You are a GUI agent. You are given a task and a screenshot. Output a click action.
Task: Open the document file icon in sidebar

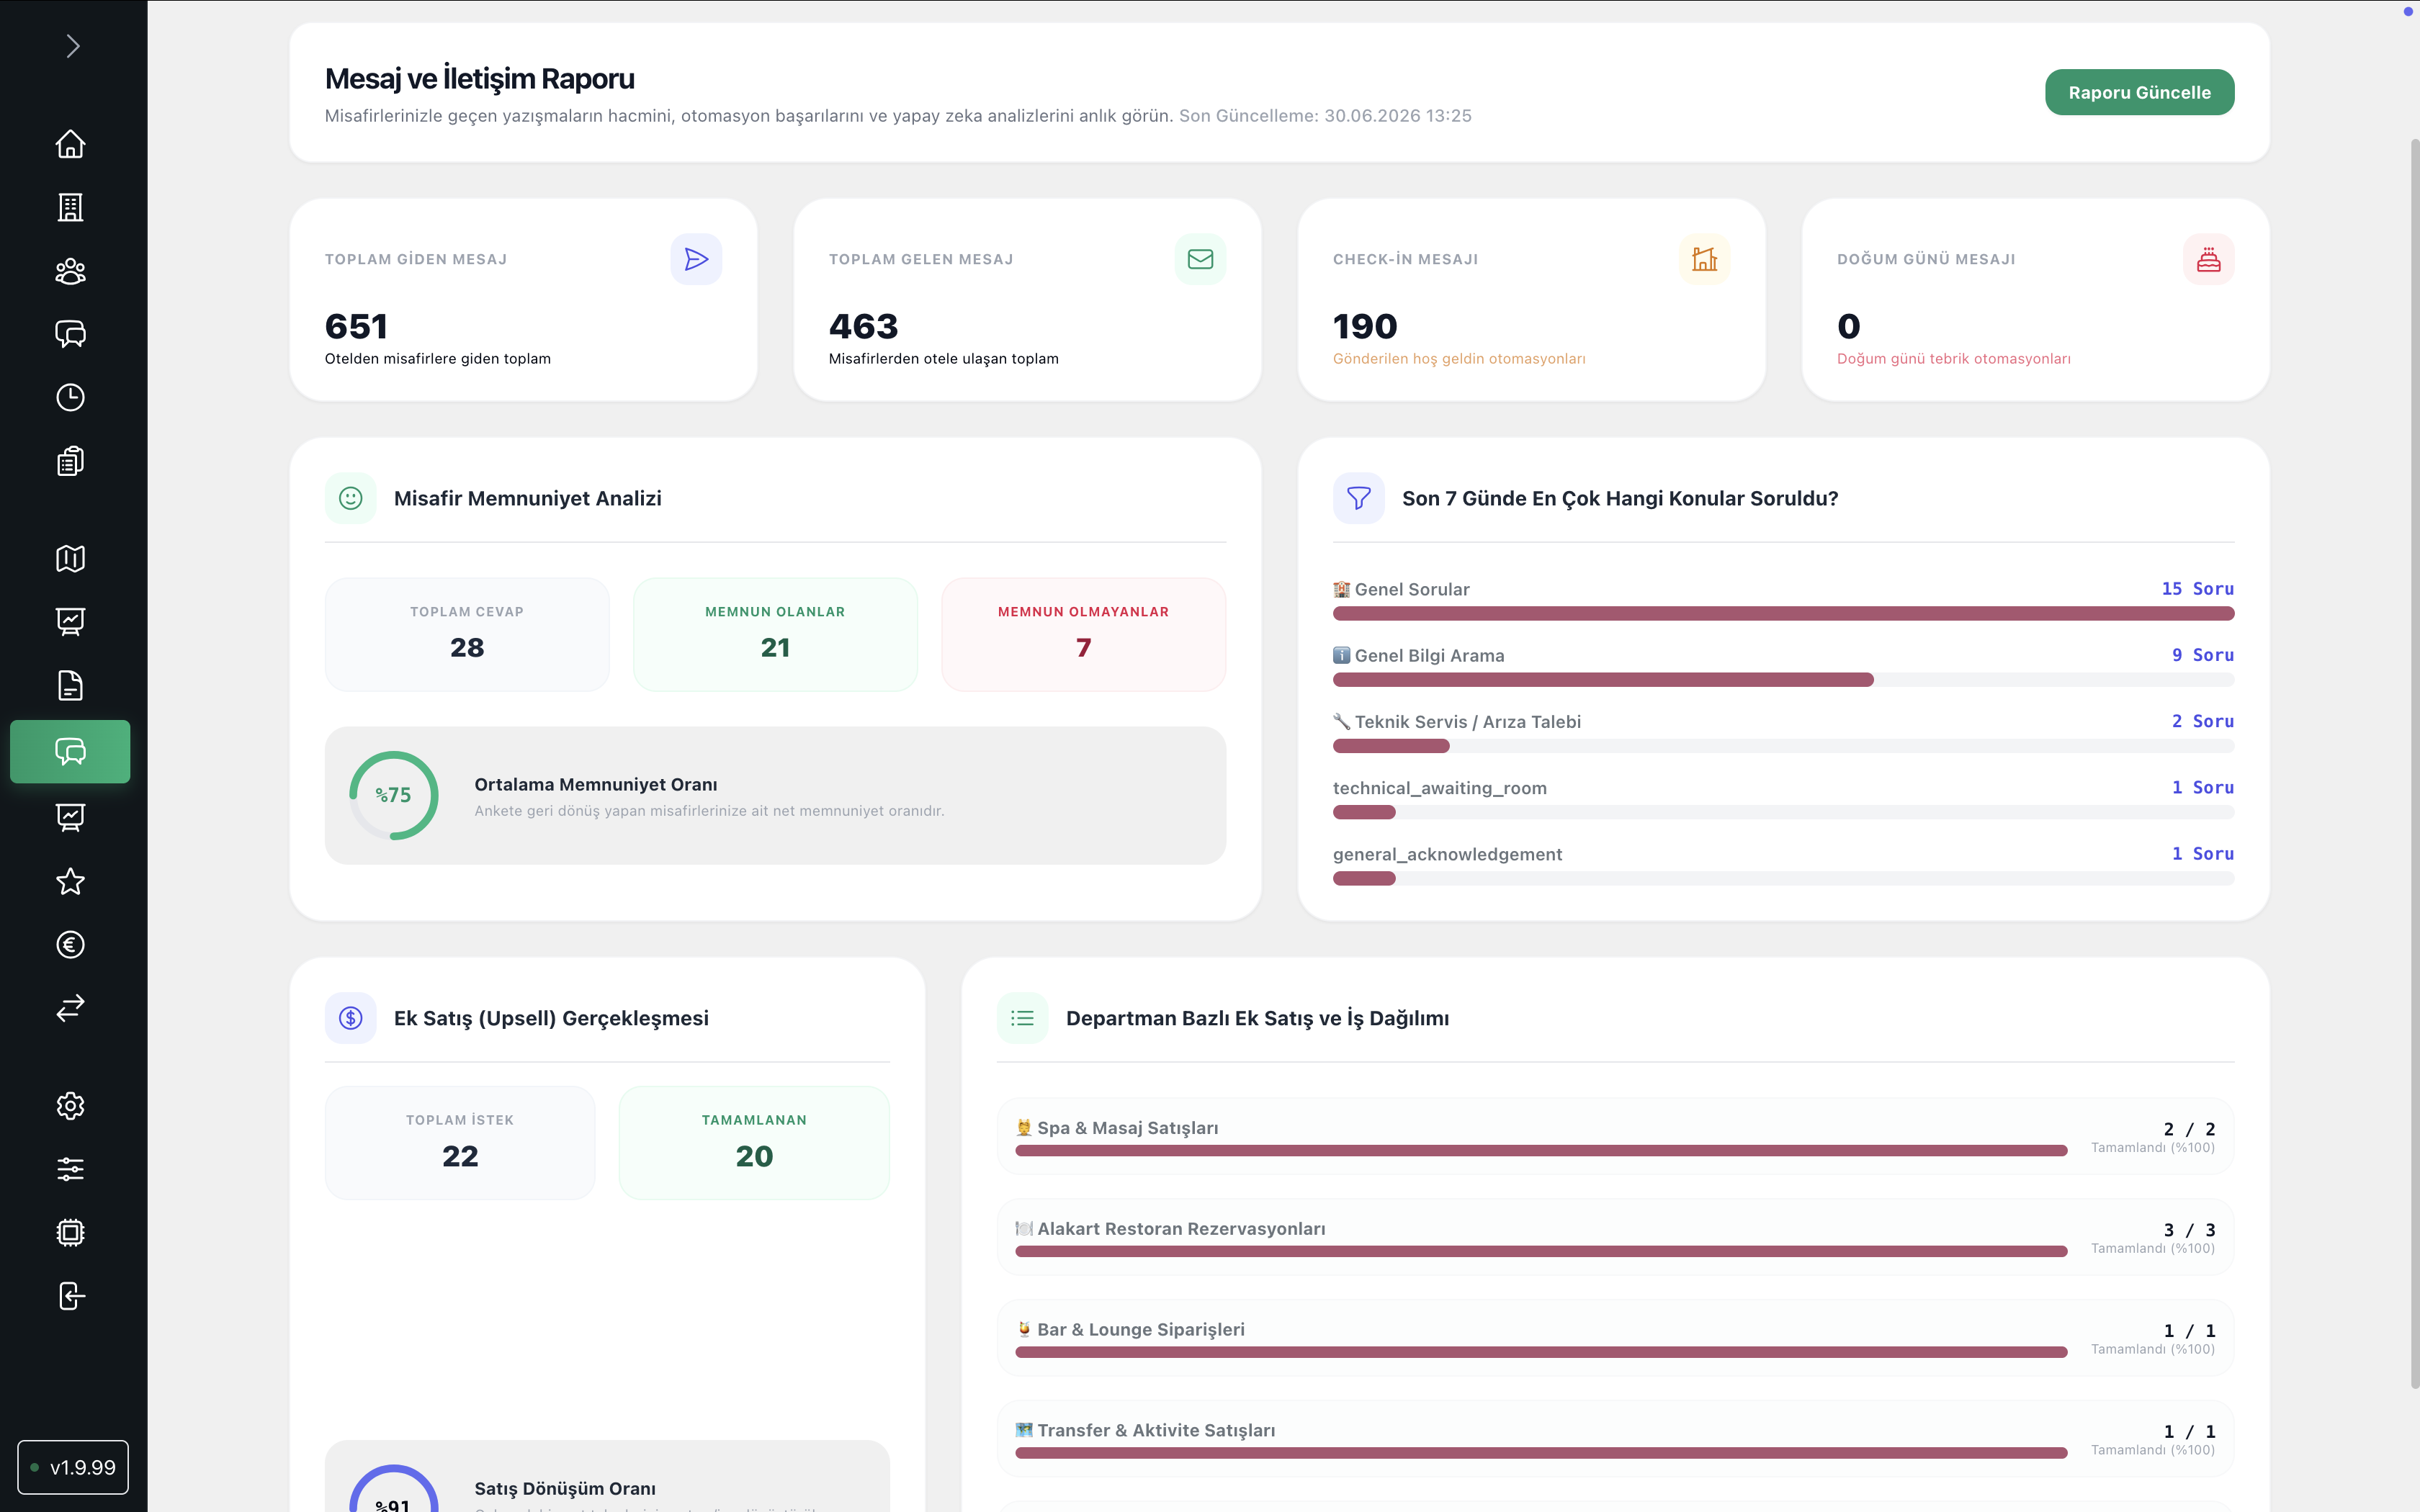(70, 685)
